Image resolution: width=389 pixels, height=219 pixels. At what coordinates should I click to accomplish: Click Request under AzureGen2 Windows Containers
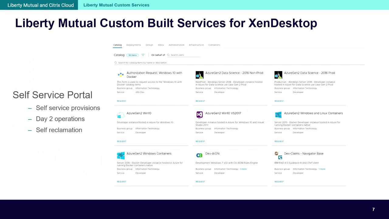coord(122,182)
